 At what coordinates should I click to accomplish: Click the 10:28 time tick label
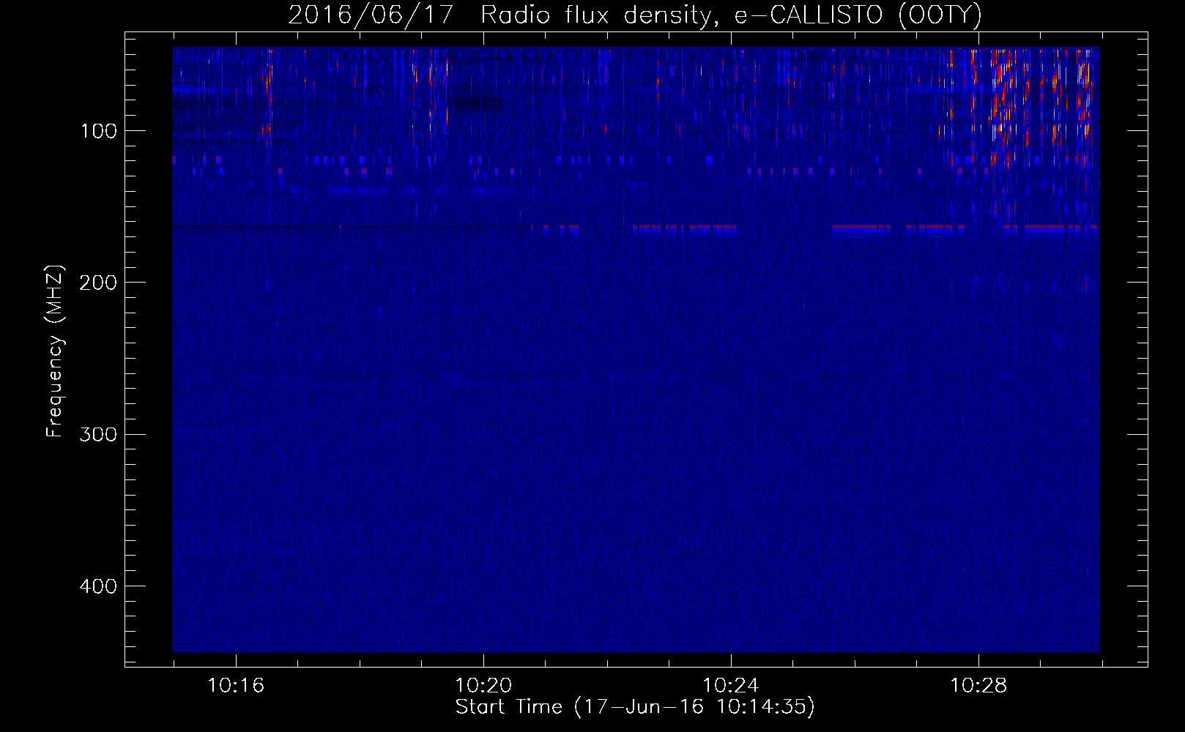coord(978,686)
